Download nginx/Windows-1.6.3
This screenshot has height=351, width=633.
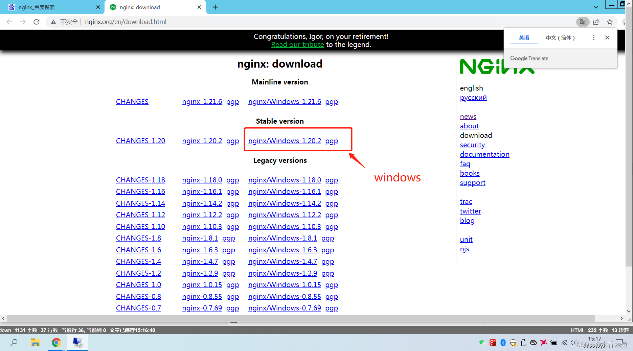282,250
